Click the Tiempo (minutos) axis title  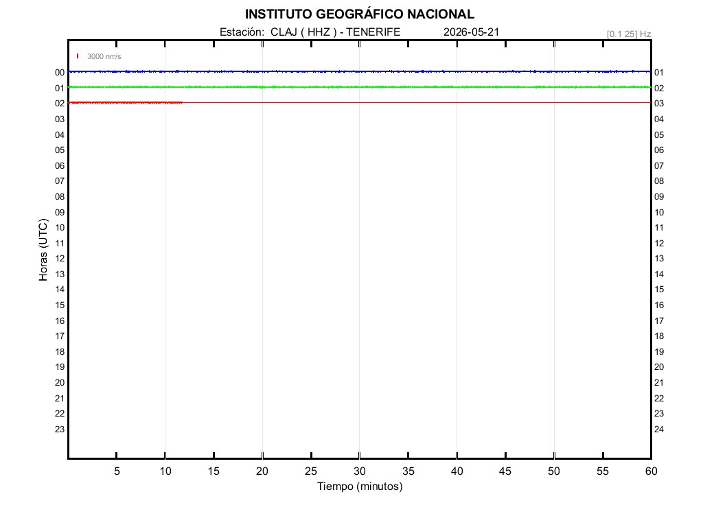[x=360, y=487]
